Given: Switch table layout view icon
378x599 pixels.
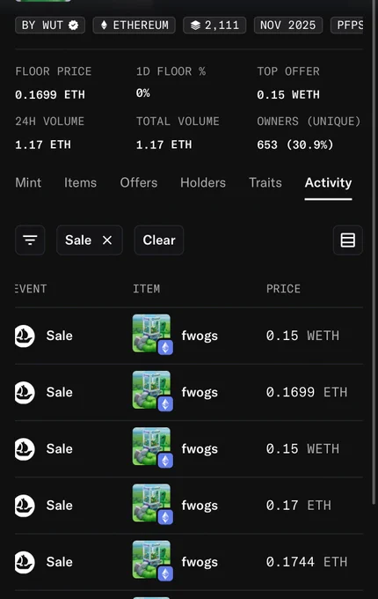Looking at the screenshot, I should coord(347,240).
